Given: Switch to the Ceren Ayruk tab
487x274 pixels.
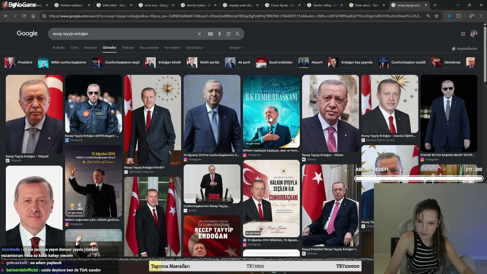Looking at the screenshot, I should pyautogui.click(x=282, y=5).
